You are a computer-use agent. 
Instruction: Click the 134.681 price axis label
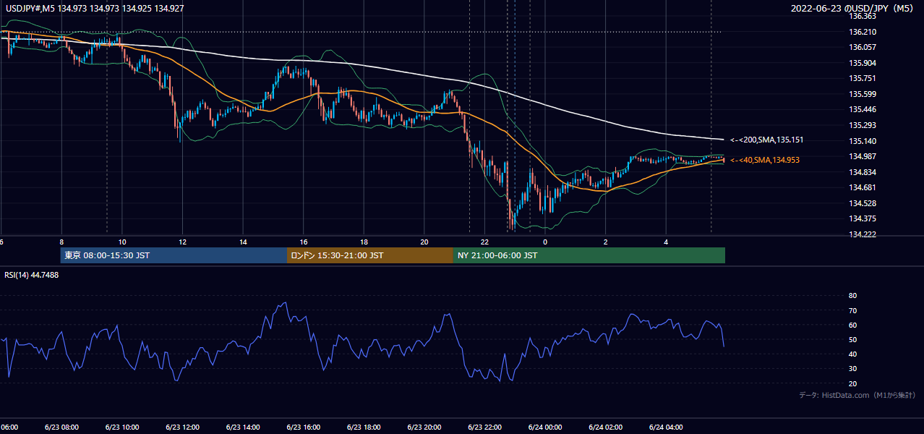pyautogui.click(x=863, y=187)
